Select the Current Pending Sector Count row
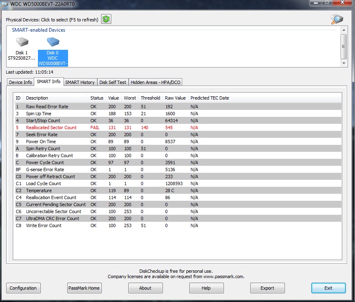 (x=178, y=204)
